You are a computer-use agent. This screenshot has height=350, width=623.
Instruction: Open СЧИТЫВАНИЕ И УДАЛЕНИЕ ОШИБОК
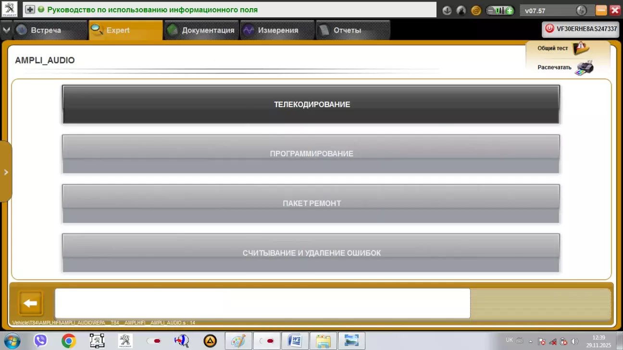click(311, 253)
